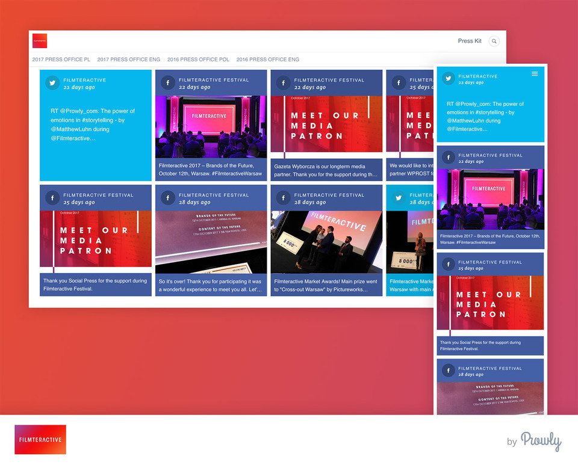Select the 2016 PRESS OFFICE POL tab

pyautogui.click(x=198, y=60)
